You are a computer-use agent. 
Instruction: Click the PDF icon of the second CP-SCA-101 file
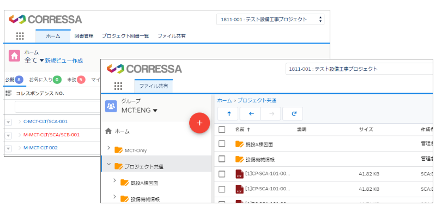239,189
